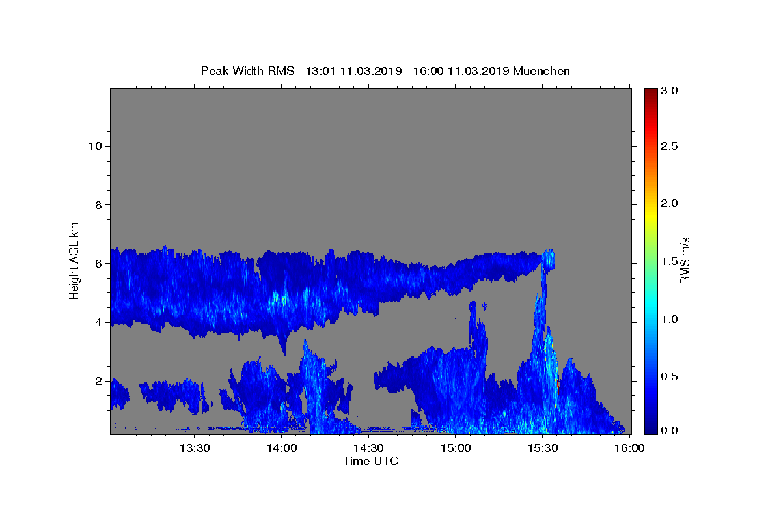This screenshot has height=521, width=781.
Task: Click the 'Height AGL km' axis label
Action: 75,260
